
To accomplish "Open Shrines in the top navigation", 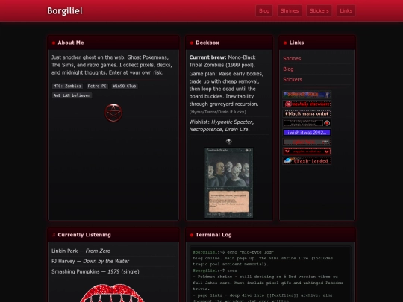I will click(290, 10).
